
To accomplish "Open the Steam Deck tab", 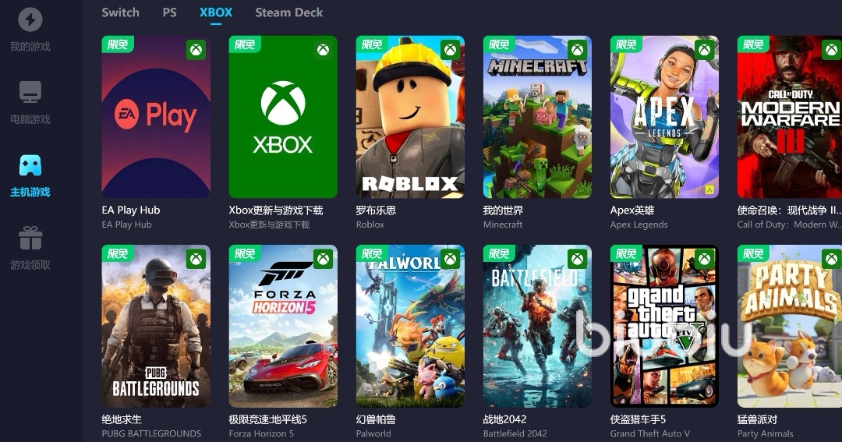I will (x=289, y=12).
